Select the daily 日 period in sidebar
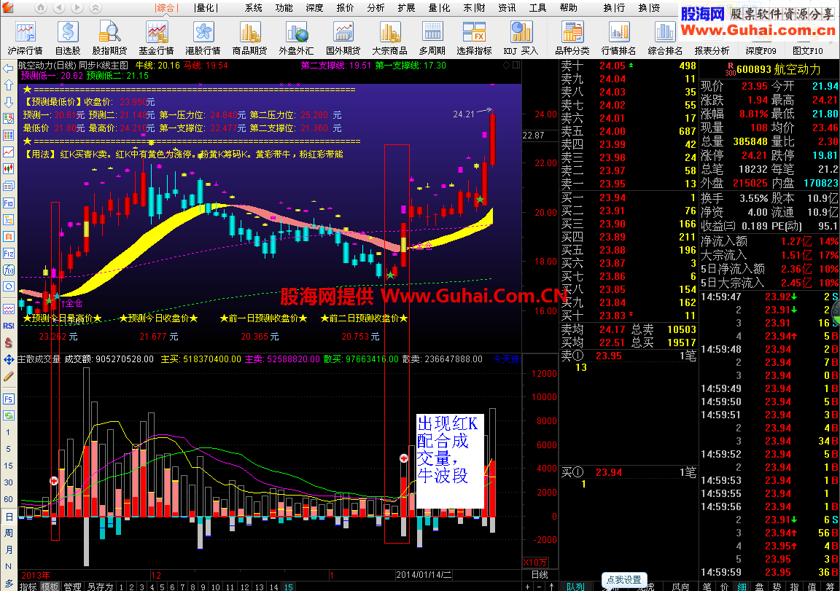 tap(9, 517)
